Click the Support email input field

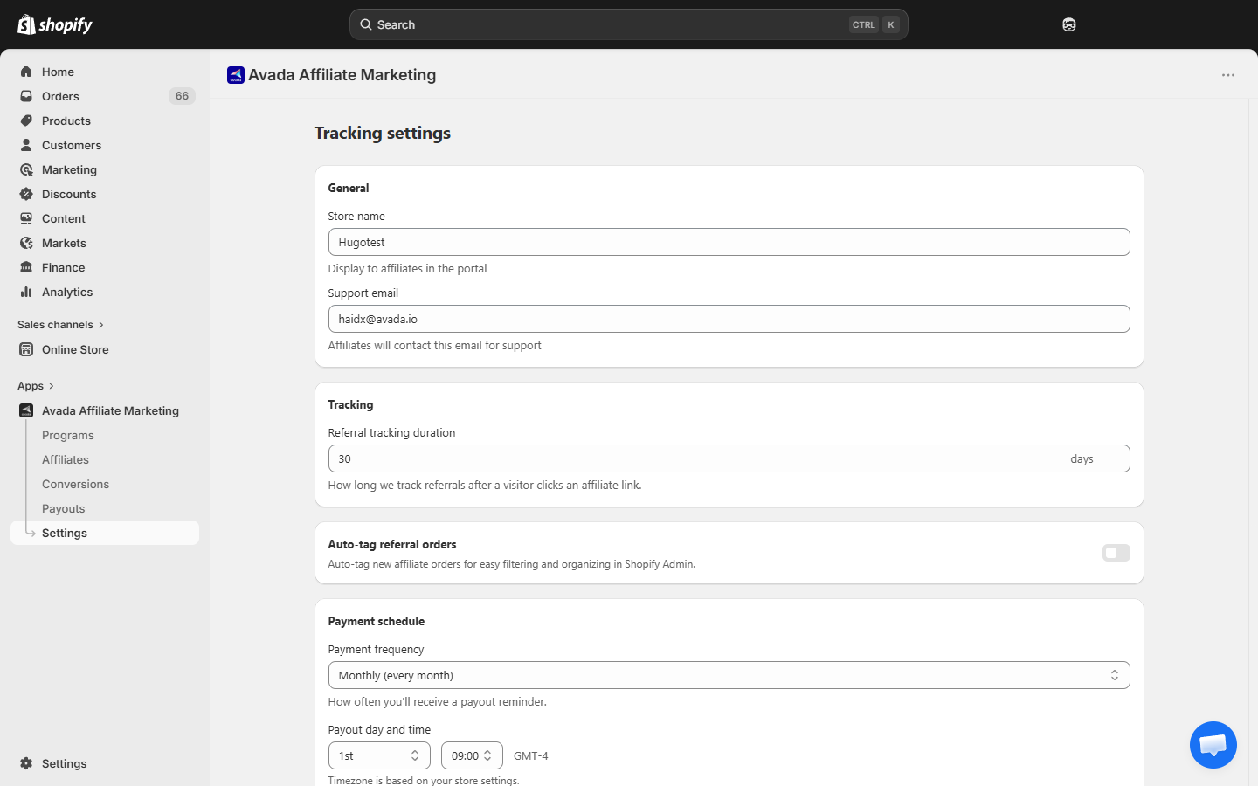pos(729,319)
